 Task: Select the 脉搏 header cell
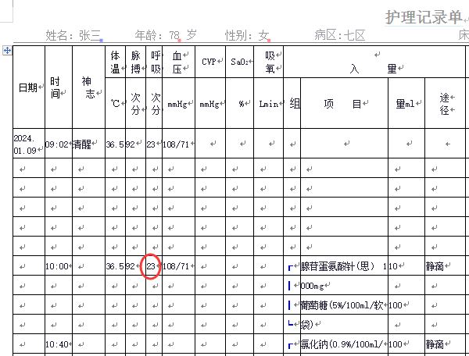(x=136, y=62)
